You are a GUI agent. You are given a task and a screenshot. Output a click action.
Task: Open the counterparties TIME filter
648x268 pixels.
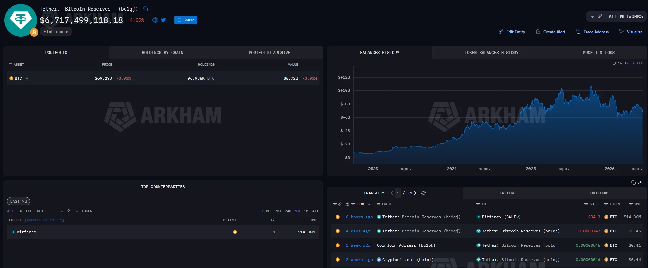click(x=263, y=211)
